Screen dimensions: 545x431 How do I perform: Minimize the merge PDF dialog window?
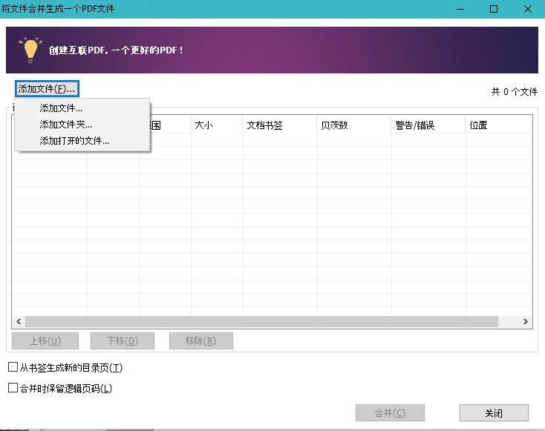click(460, 9)
